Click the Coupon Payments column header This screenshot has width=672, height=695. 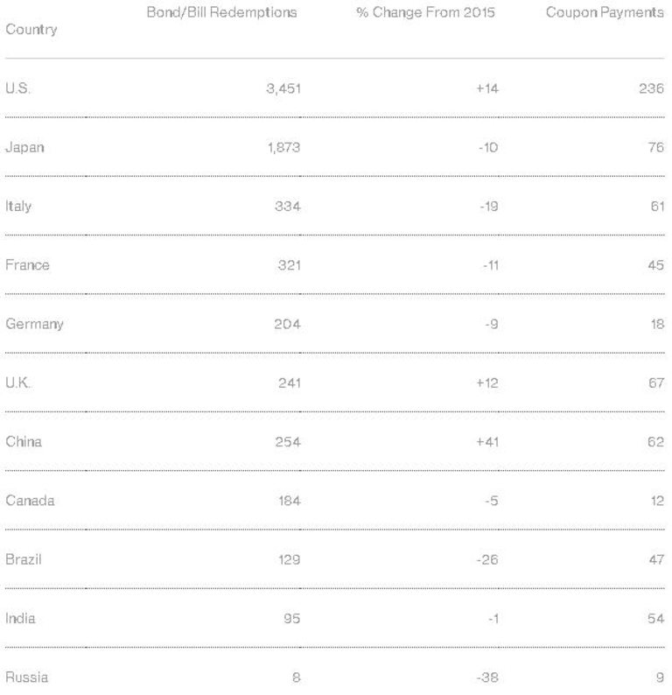click(x=604, y=14)
